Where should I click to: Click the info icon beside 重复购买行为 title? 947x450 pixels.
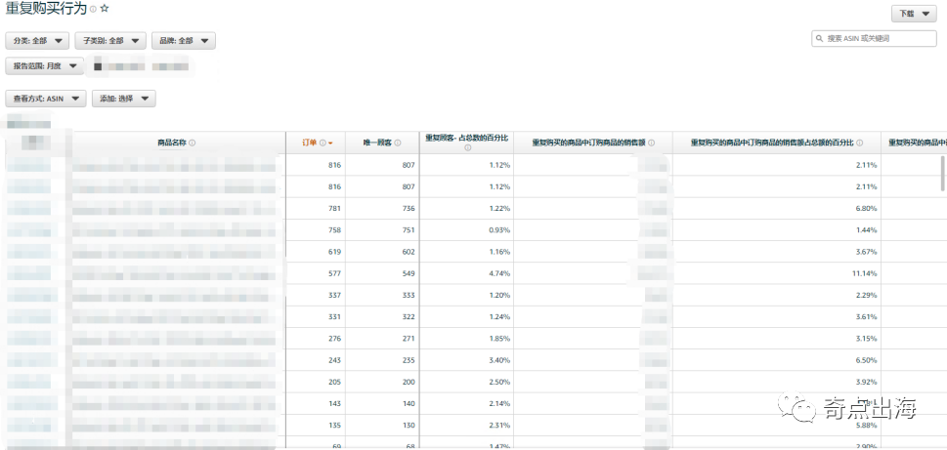pos(93,9)
